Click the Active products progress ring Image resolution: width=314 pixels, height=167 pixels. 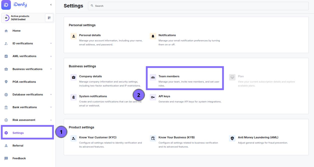click(x=6, y=18)
